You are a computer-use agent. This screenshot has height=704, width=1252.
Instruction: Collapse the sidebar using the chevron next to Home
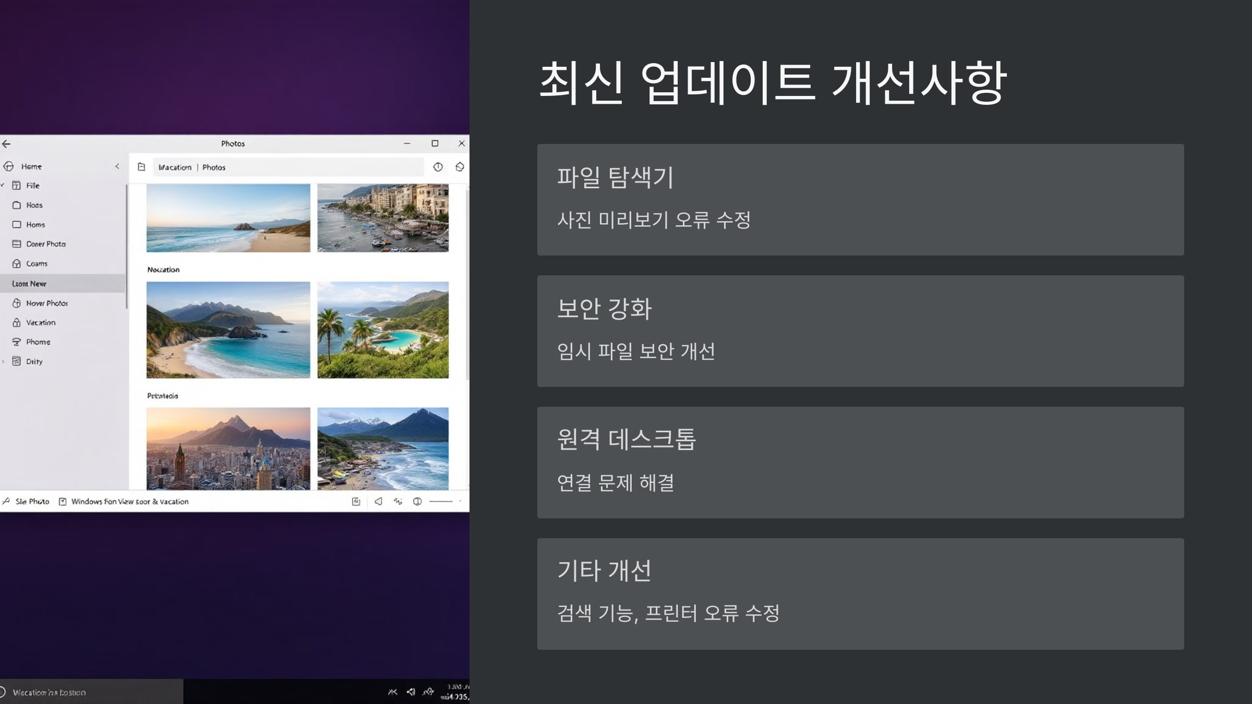tap(117, 166)
